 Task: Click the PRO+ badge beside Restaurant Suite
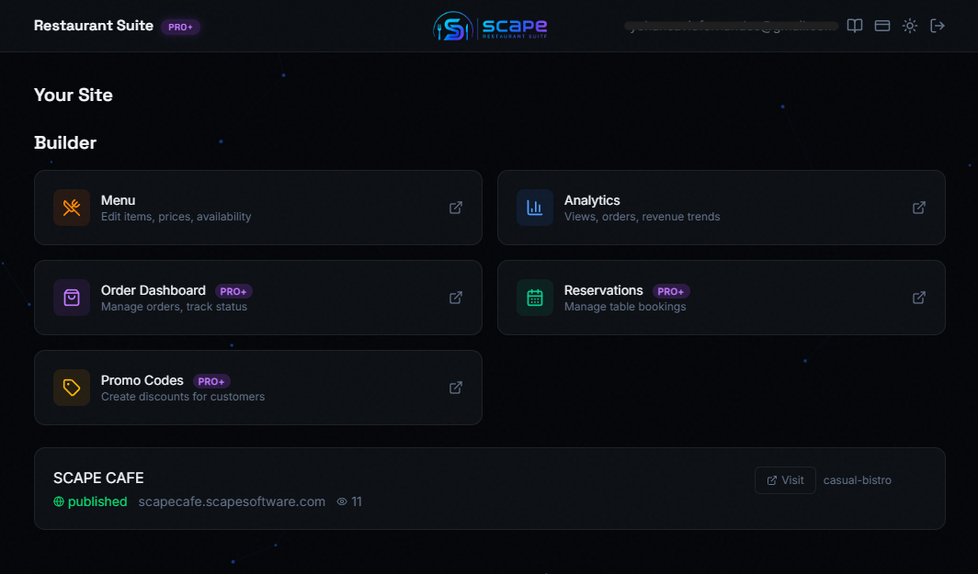(180, 27)
